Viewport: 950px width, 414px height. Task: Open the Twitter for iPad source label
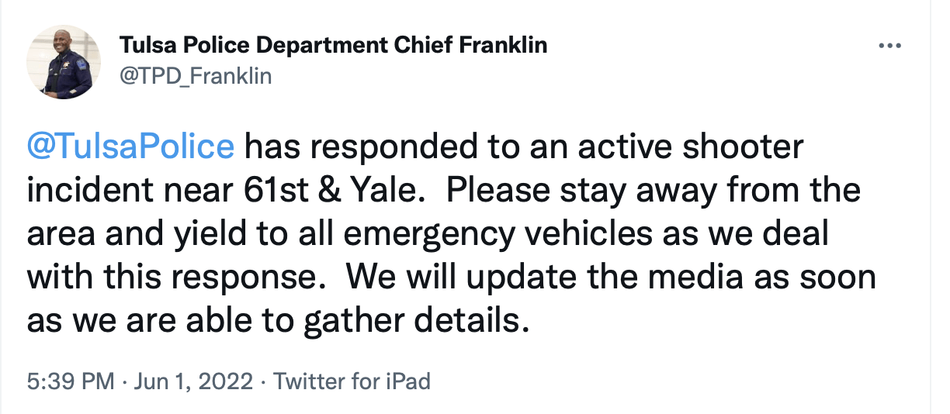pos(352,381)
